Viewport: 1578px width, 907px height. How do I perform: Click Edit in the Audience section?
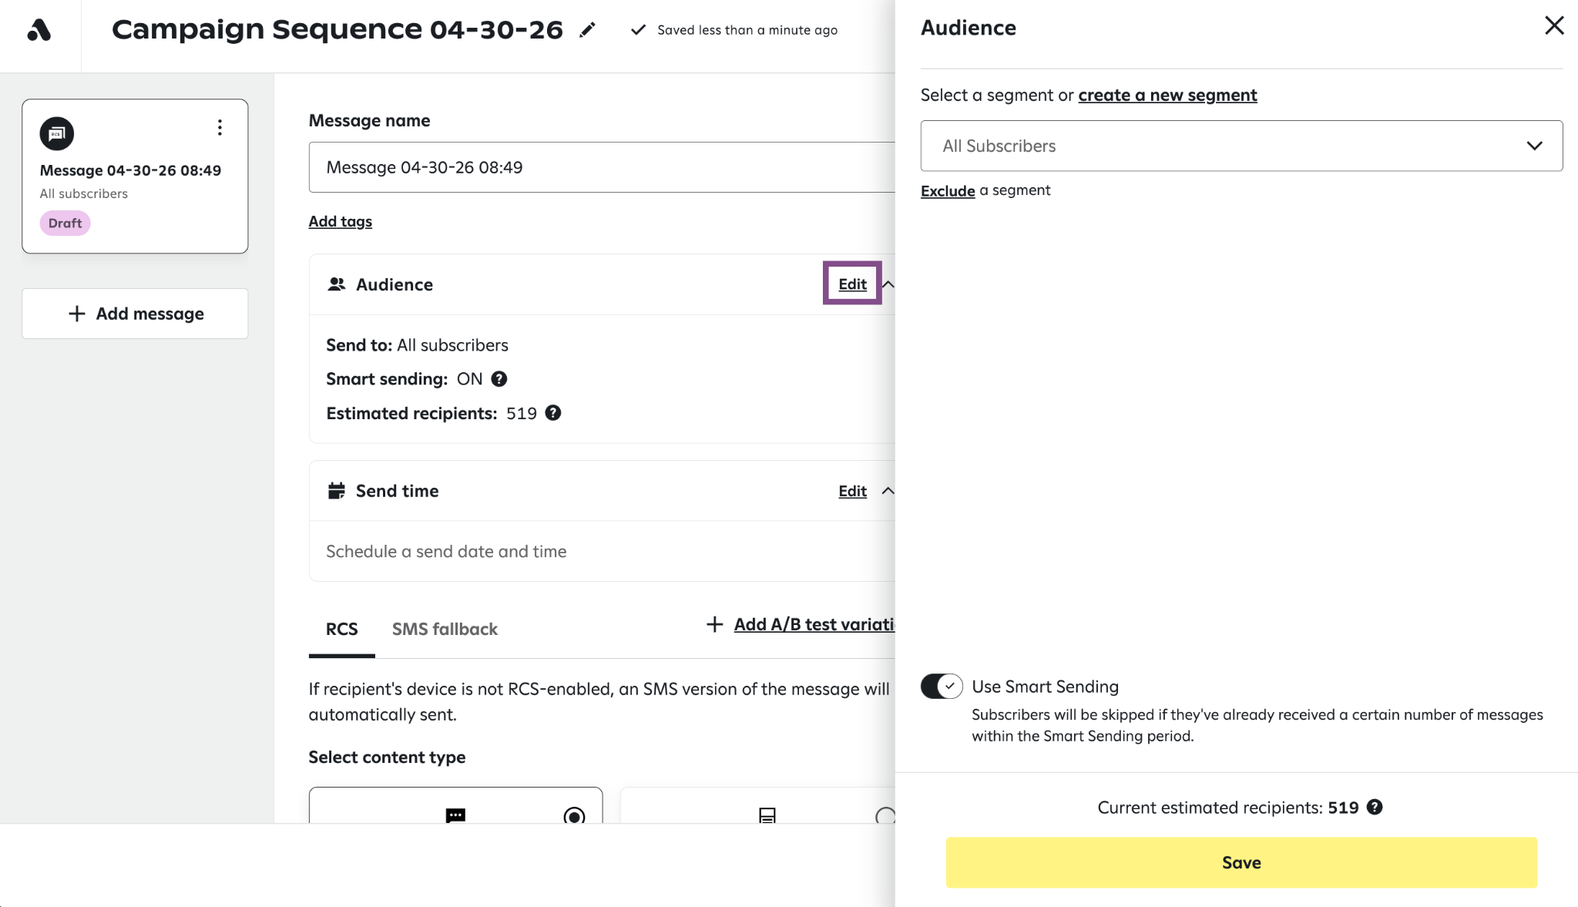point(852,284)
